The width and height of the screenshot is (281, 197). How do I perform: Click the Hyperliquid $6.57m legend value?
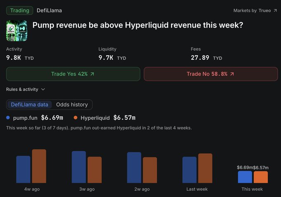pos(124,117)
